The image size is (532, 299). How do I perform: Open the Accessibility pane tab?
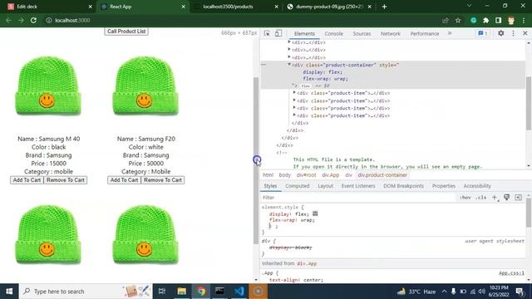click(x=477, y=186)
